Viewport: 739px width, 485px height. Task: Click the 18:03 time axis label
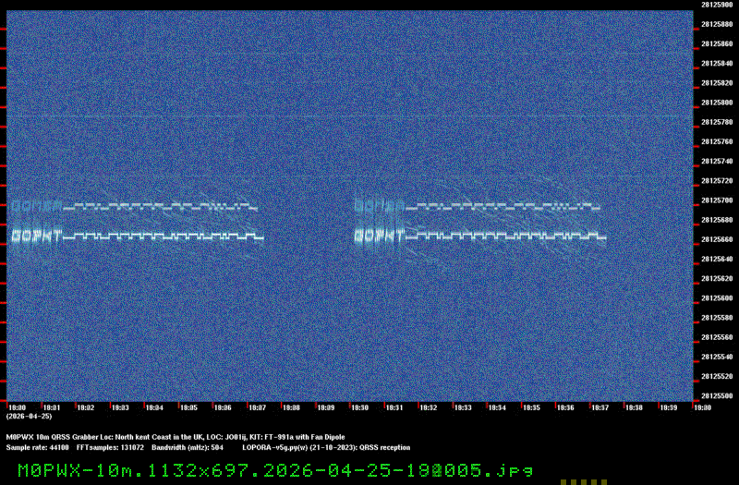click(x=120, y=407)
